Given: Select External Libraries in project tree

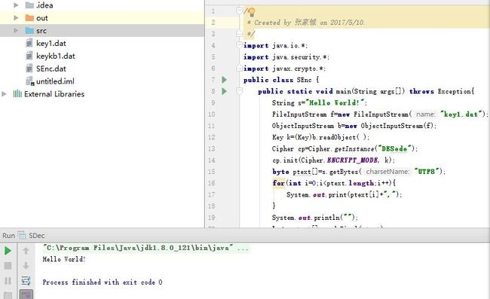Looking at the screenshot, I should pos(54,93).
